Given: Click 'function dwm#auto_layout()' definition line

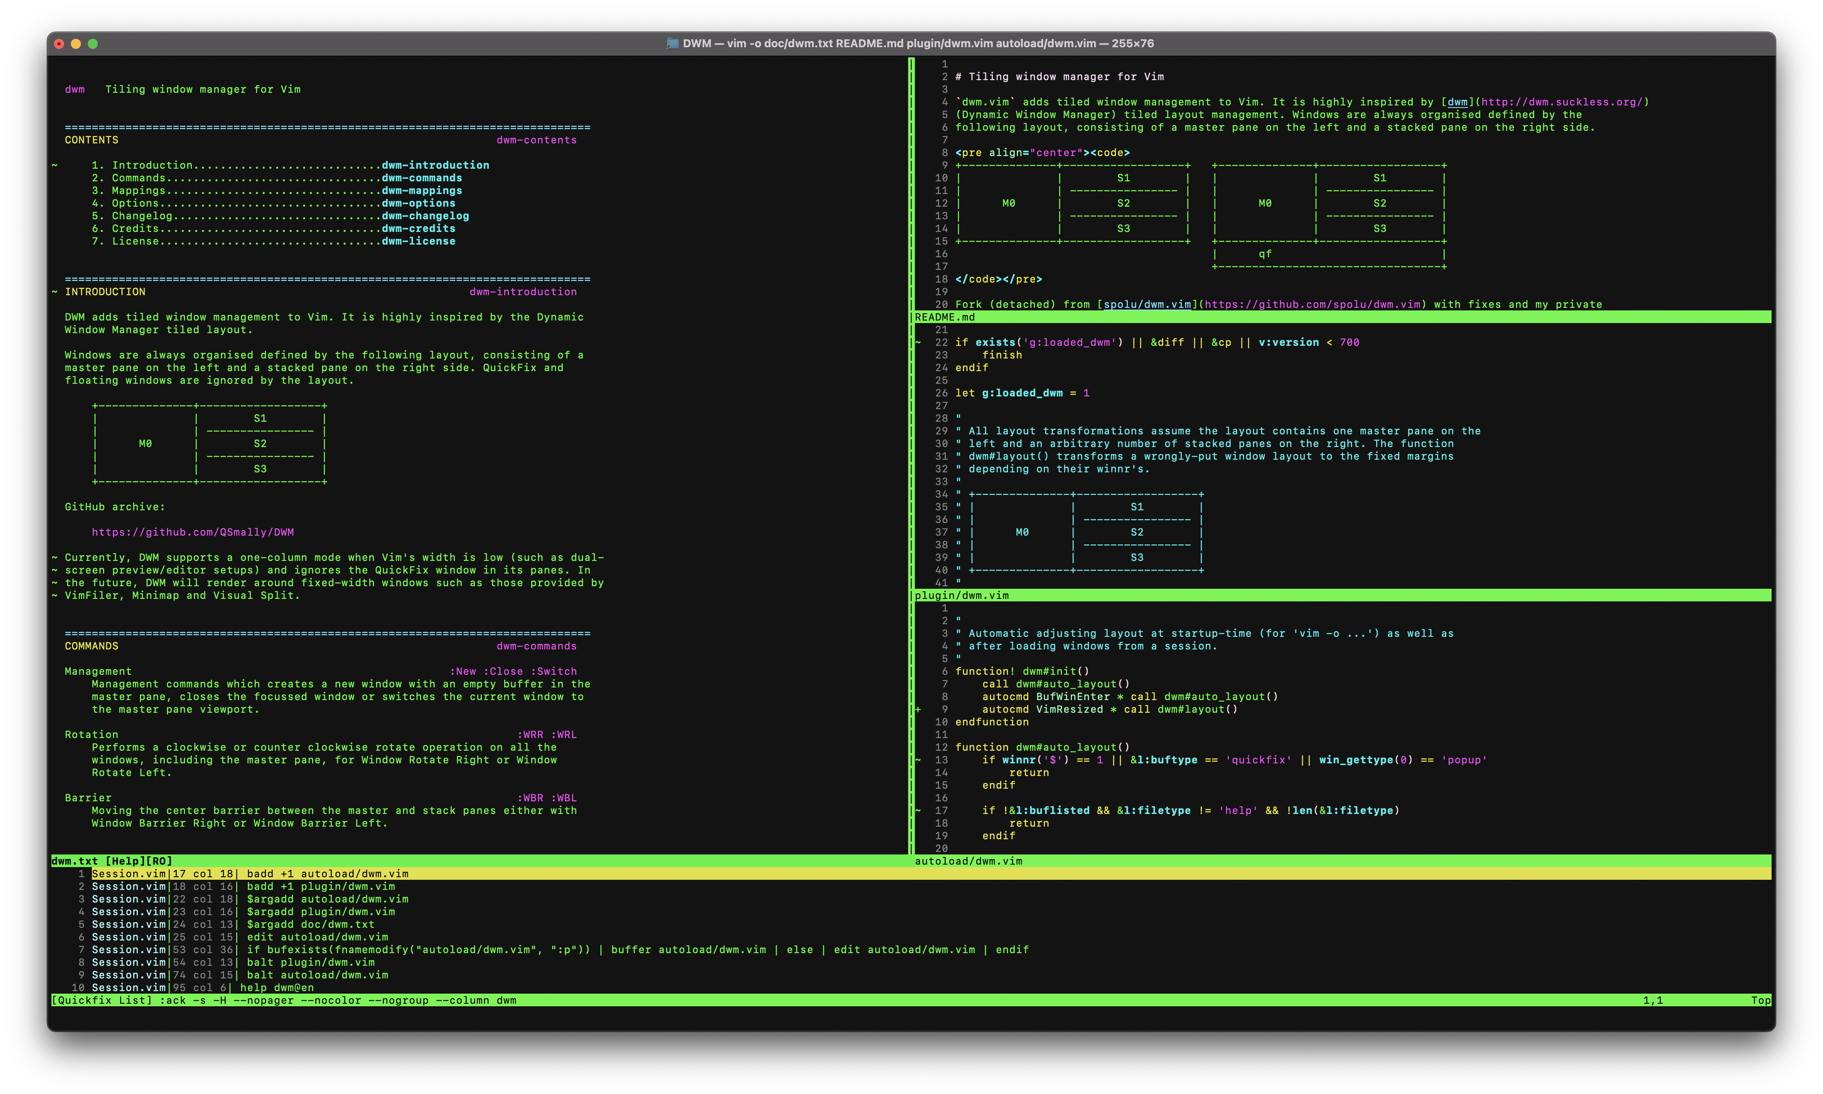Looking at the screenshot, I should tap(1042, 747).
